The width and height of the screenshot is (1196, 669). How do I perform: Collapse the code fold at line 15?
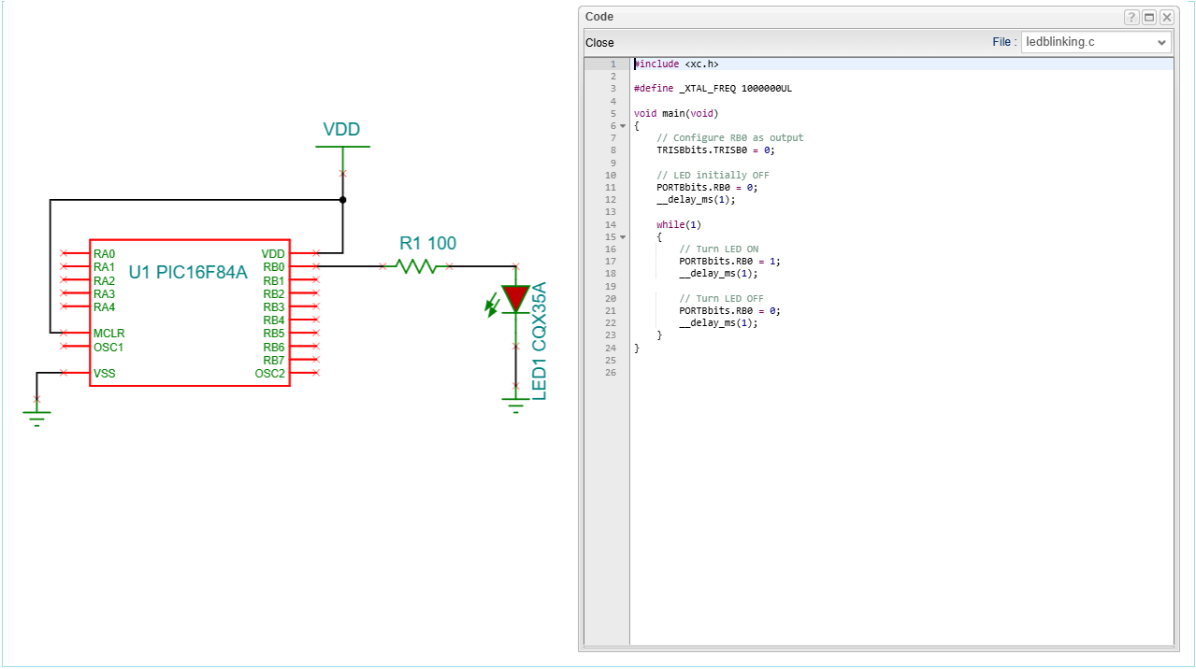[623, 237]
